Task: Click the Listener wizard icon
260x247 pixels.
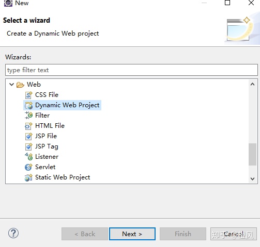Action: [28, 157]
